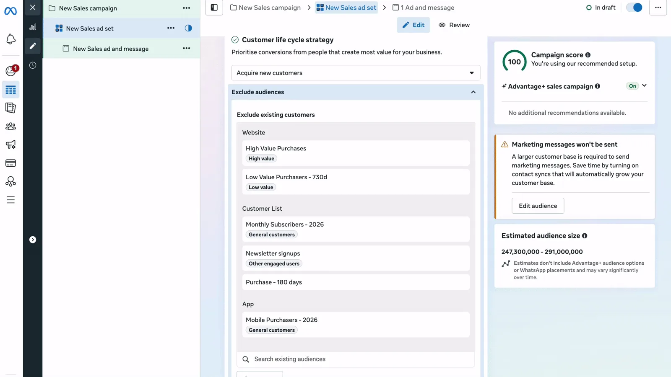Toggle the ad set on/off switch

(x=634, y=8)
